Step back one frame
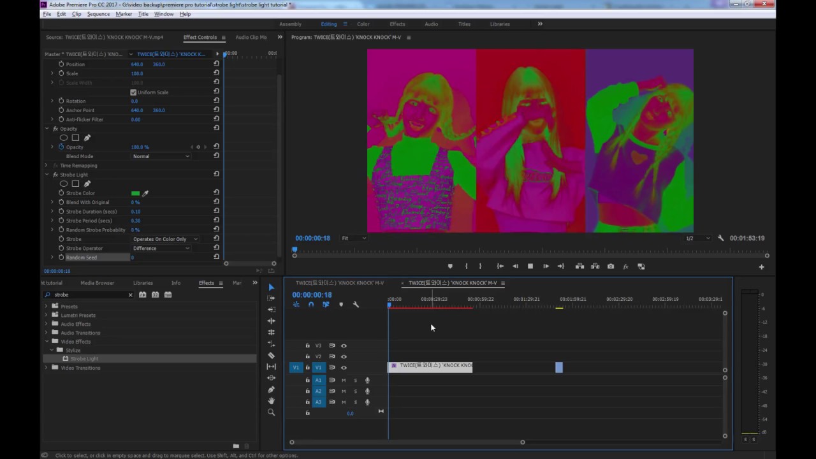This screenshot has width=816, height=459. [x=515, y=266]
